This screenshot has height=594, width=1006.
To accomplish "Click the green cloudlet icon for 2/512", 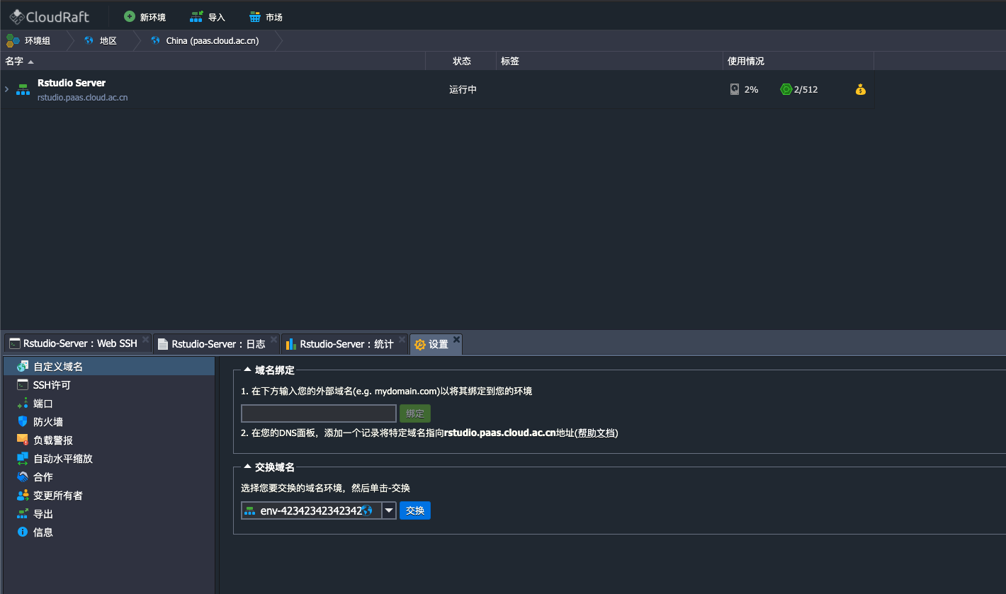I will (786, 90).
